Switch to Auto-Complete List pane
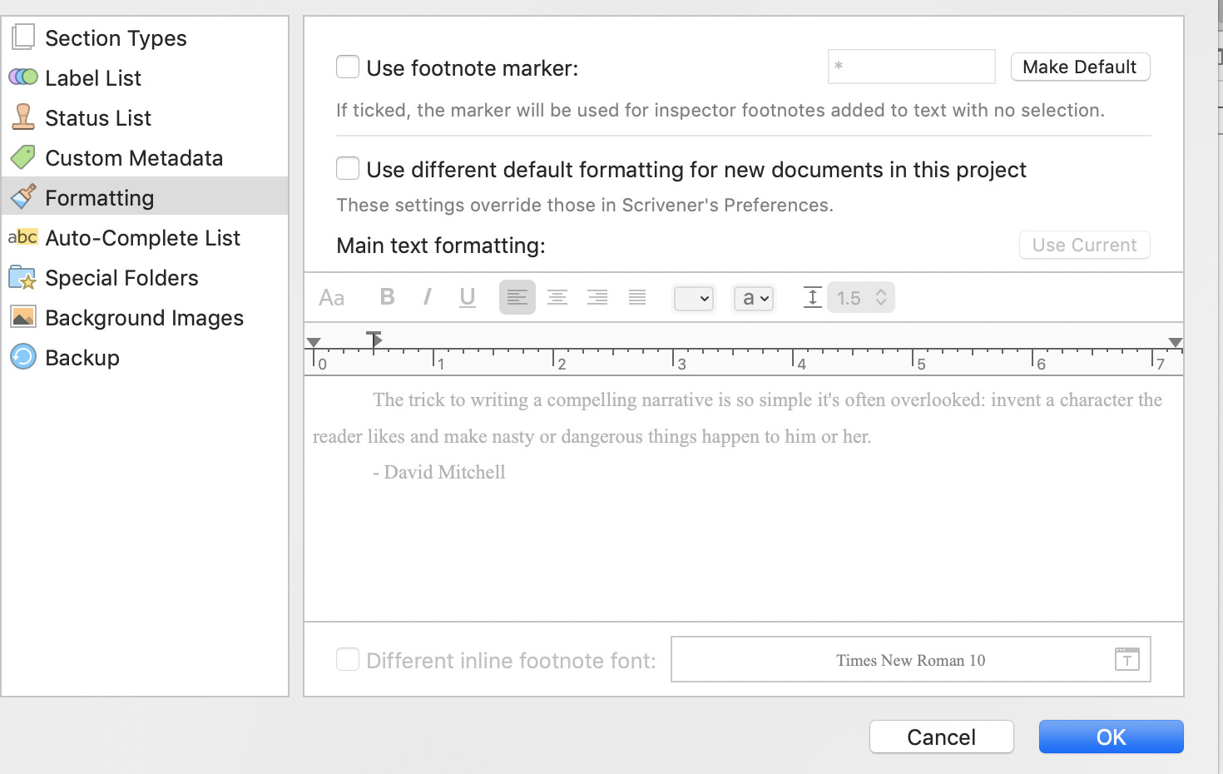The height and width of the screenshot is (774, 1223). [142, 237]
